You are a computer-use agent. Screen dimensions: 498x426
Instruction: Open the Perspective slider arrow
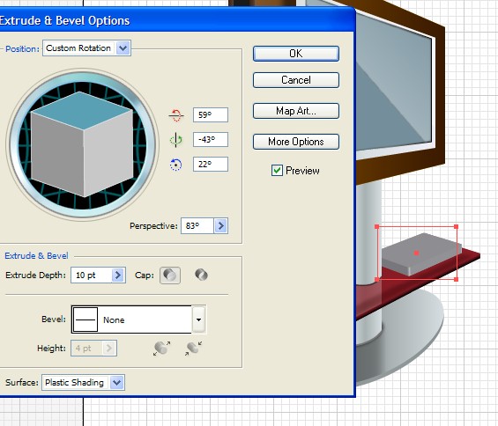[x=220, y=226]
